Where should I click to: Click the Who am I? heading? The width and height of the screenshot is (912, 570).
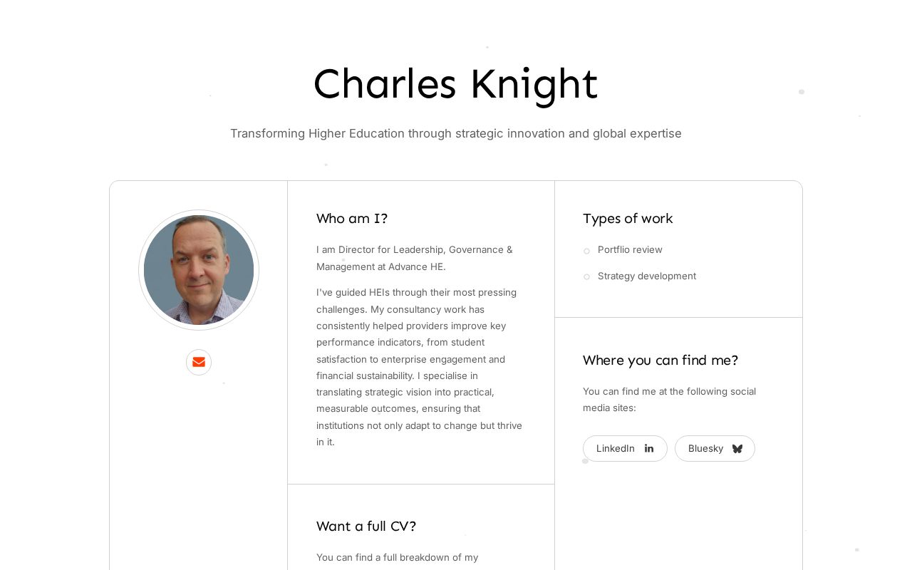pyautogui.click(x=352, y=219)
